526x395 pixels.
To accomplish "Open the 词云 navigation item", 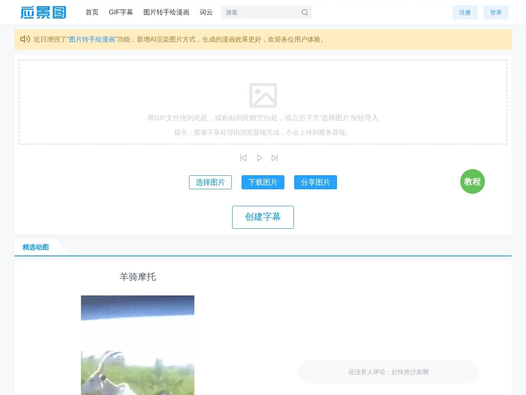I will click(206, 12).
